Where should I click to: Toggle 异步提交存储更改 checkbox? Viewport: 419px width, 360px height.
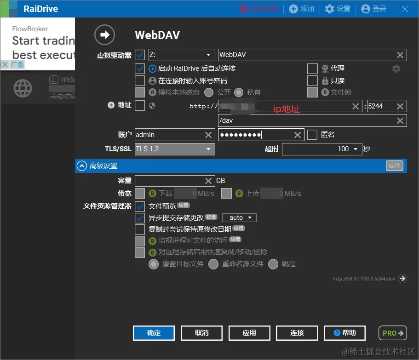tap(140, 217)
